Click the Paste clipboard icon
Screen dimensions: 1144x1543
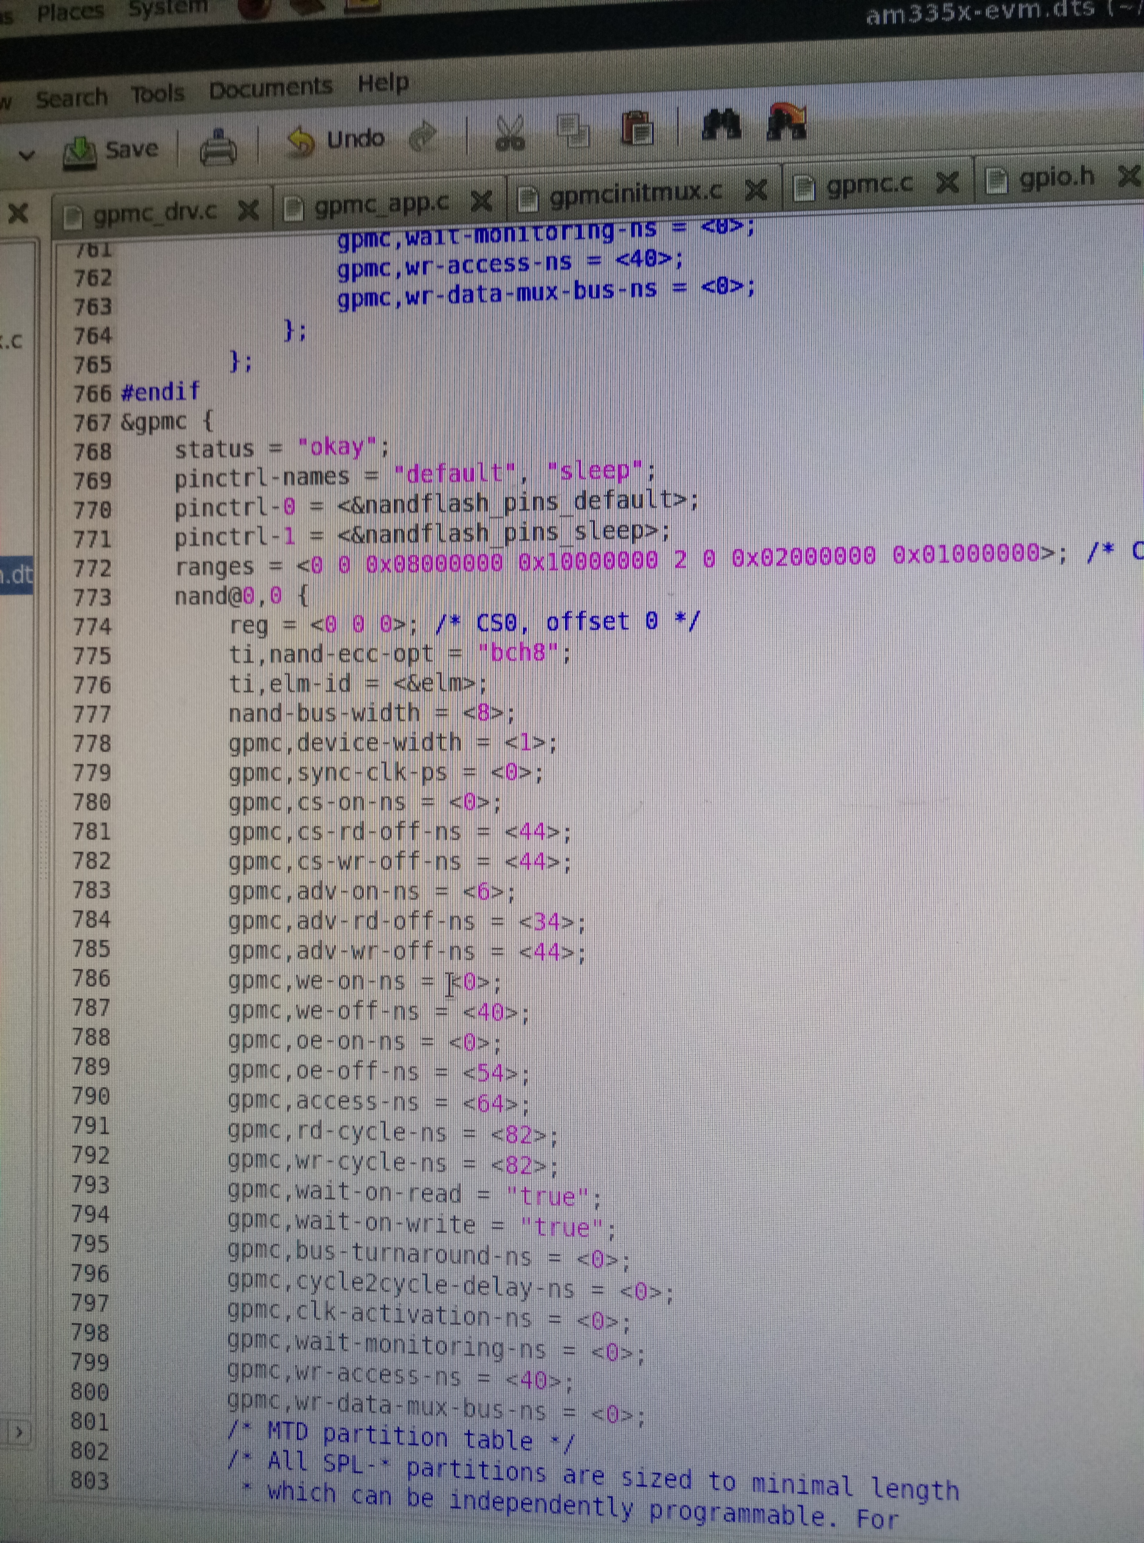click(x=637, y=128)
